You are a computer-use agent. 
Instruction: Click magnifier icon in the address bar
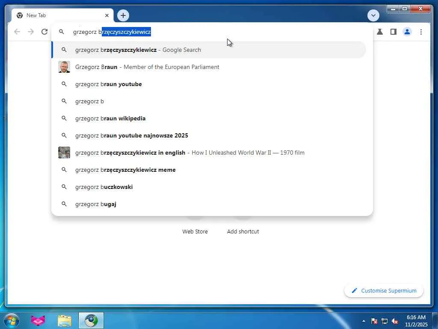(x=62, y=32)
